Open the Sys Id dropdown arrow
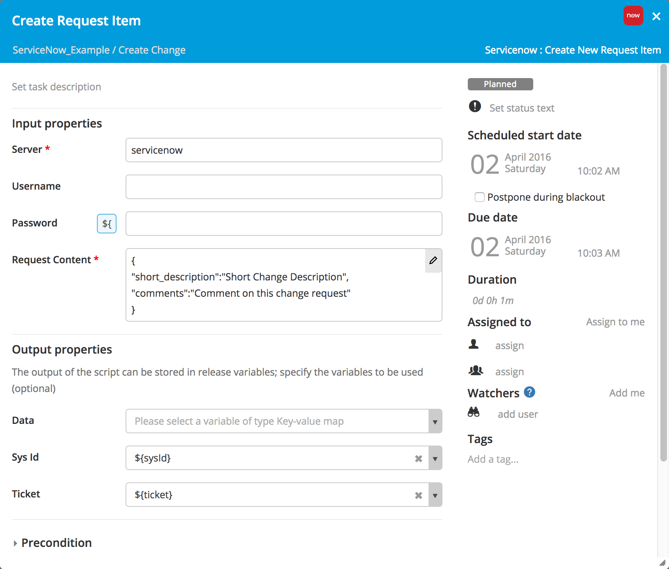The image size is (669, 569). (x=435, y=458)
